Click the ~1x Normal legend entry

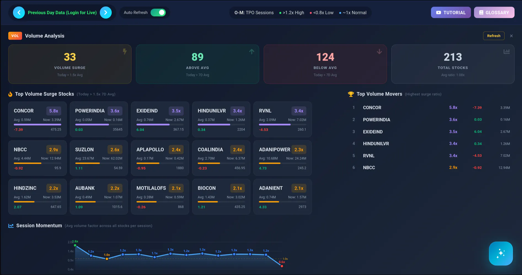pos(353,13)
